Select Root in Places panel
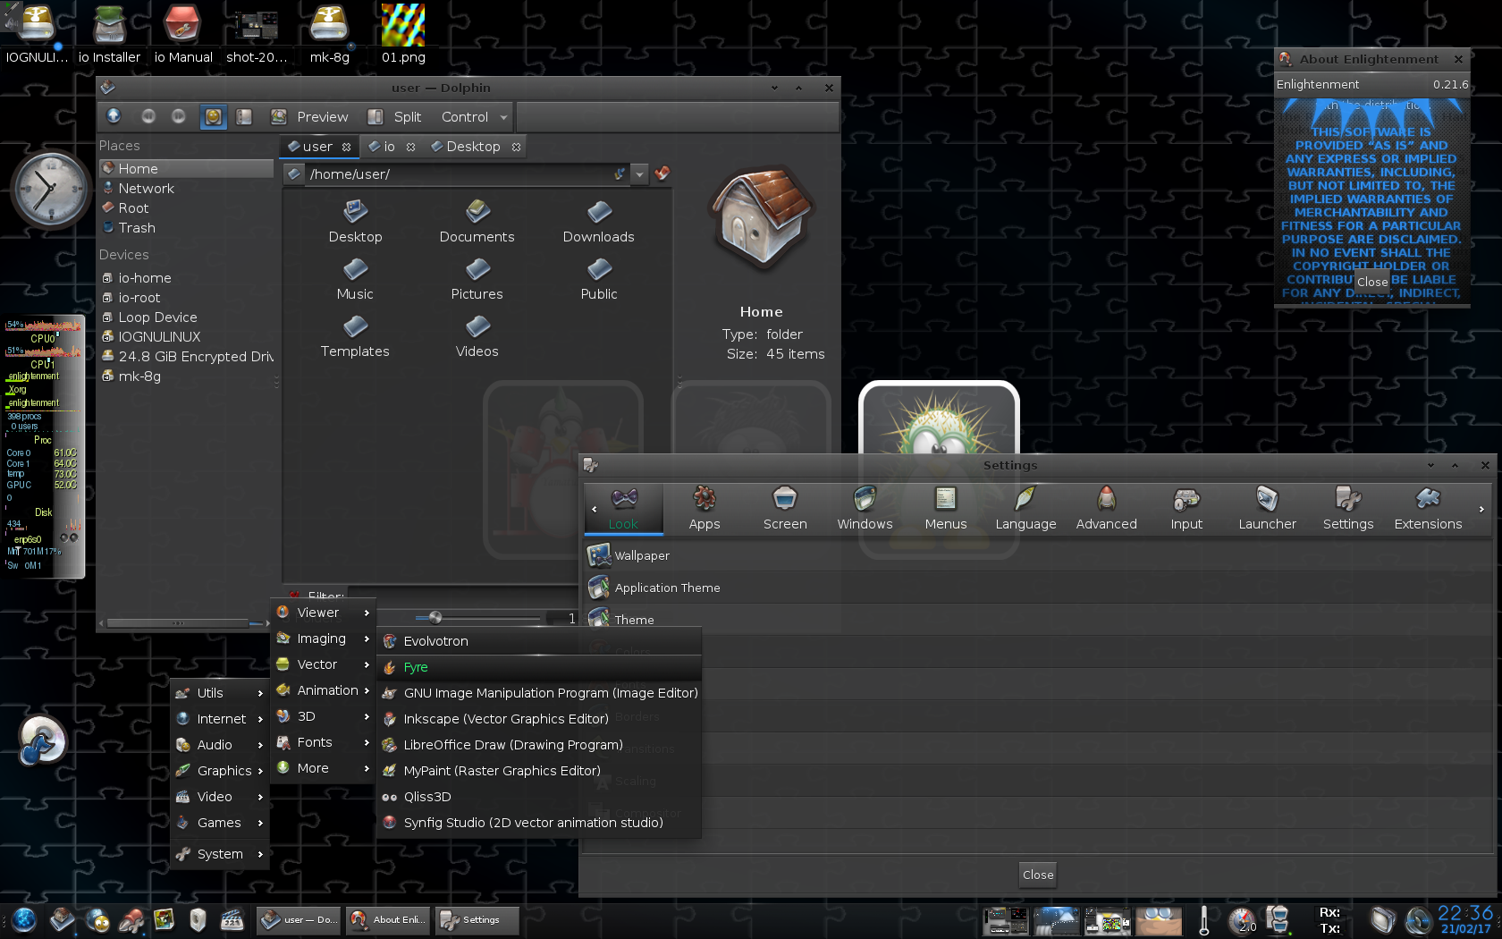Screen dimensions: 1502x939 click(x=186, y=208)
